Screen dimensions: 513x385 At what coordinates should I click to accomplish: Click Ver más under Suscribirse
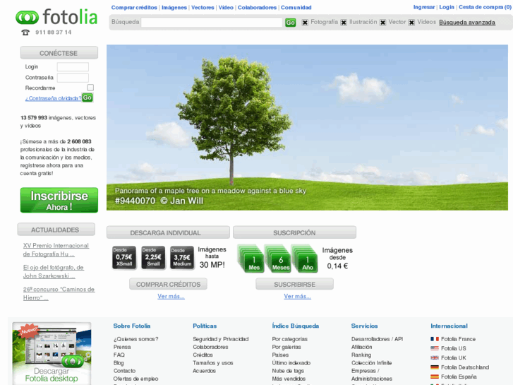pyautogui.click(x=297, y=296)
